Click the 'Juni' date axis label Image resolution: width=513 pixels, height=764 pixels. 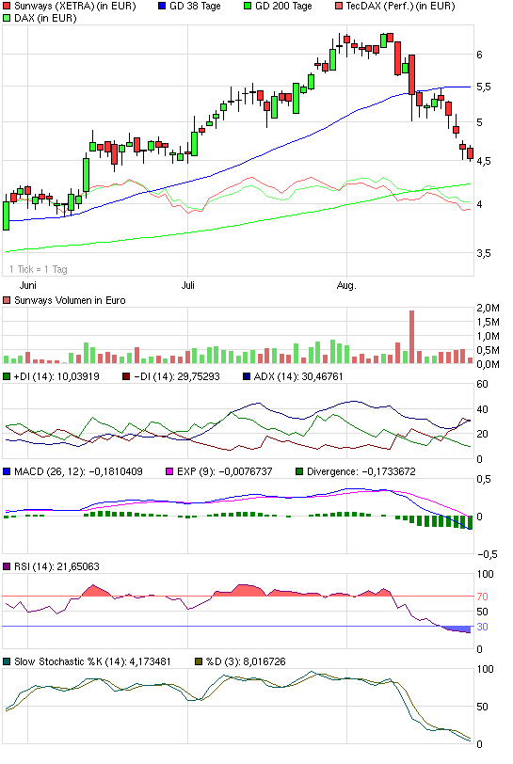click(28, 285)
